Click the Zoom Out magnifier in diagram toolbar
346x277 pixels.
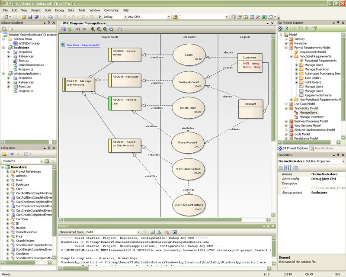(x=99, y=29)
